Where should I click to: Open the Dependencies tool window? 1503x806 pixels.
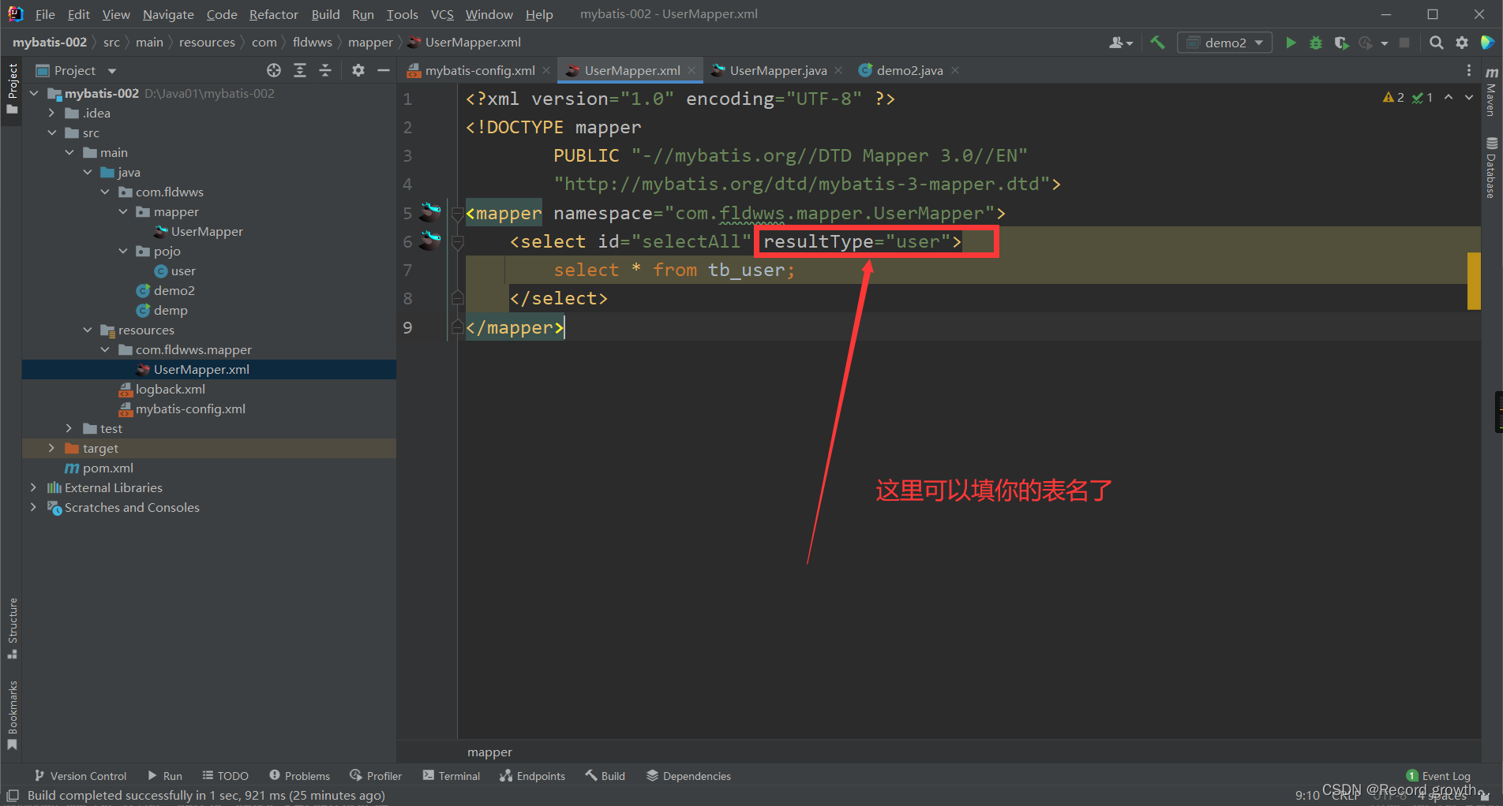pyautogui.click(x=688, y=776)
